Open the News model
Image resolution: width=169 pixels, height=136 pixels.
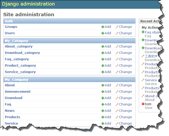coord(10,111)
